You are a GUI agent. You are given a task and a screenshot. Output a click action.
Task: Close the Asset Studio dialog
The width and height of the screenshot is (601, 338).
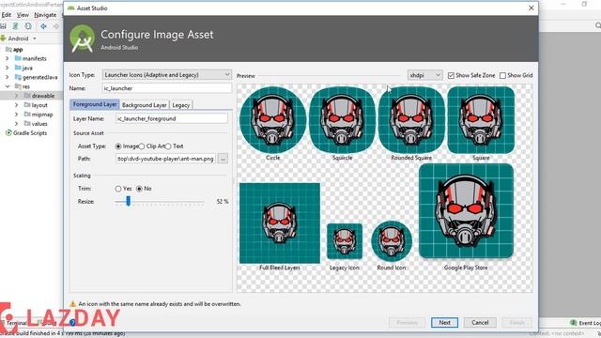click(x=531, y=8)
